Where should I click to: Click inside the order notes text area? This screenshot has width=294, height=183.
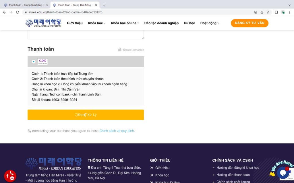[86, 34]
